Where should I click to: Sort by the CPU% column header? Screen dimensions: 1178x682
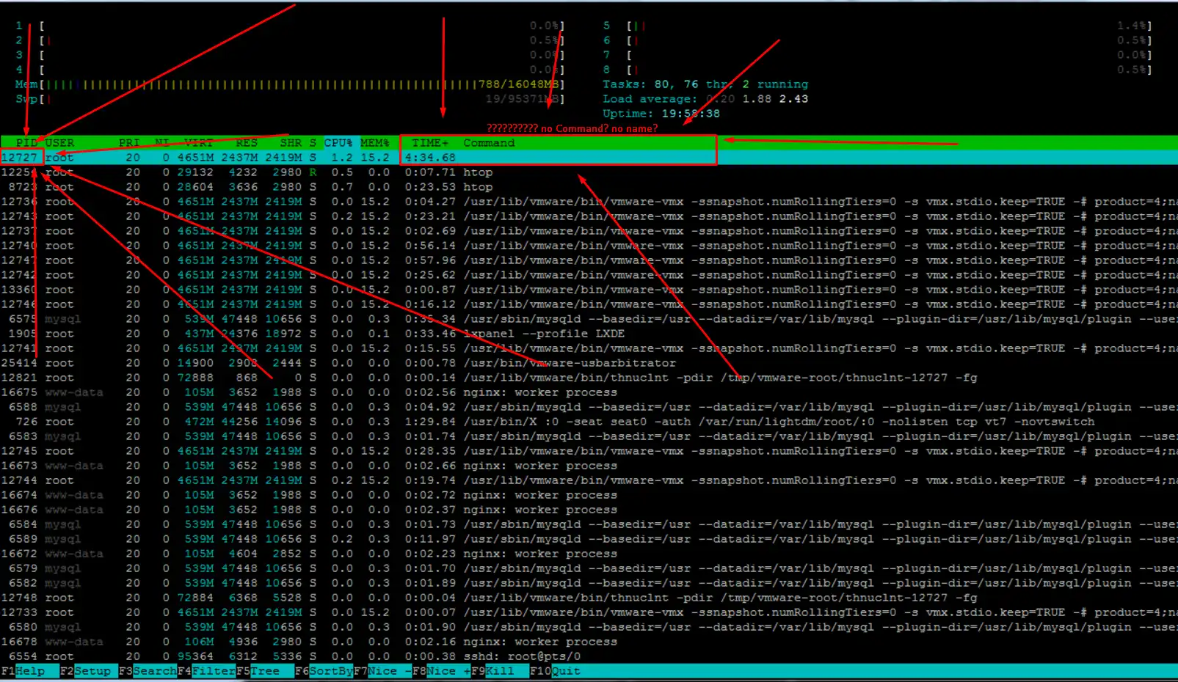pos(338,143)
